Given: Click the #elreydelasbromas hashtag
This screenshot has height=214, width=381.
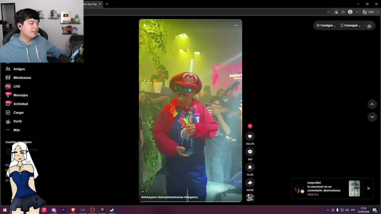Looking at the screenshot, I should click(171, 197).
